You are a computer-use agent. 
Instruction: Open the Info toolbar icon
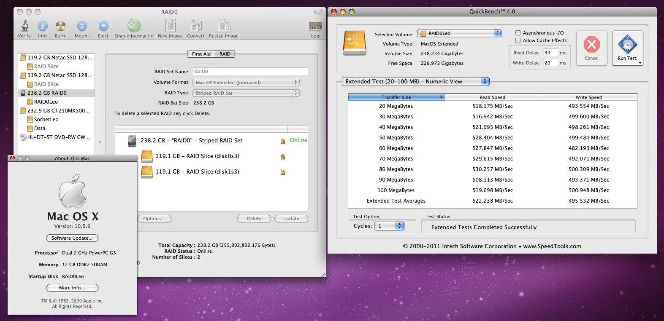click(43, 26)
